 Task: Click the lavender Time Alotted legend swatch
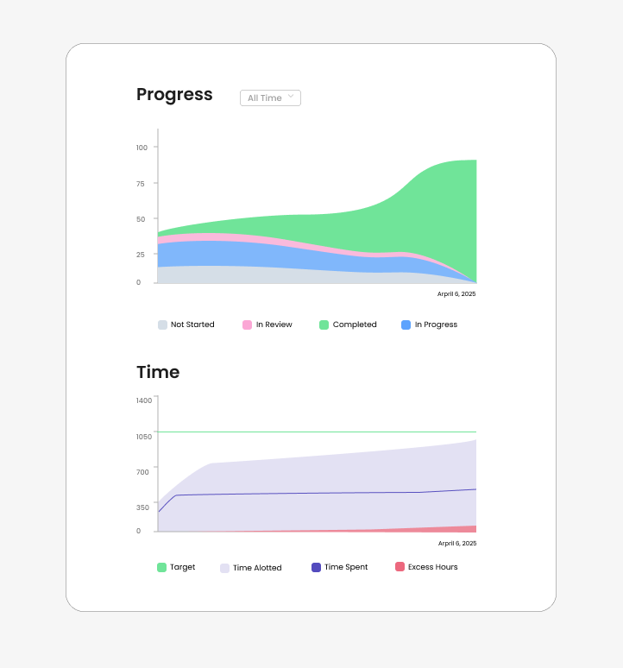click(x=224, y=568)
